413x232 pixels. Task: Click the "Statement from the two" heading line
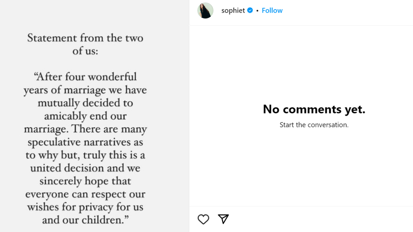pos(85,38)
